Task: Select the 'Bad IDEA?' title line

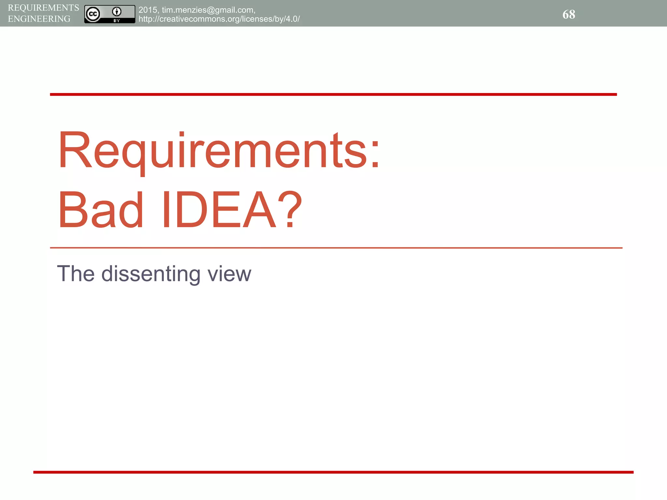Action: point(180,210)
